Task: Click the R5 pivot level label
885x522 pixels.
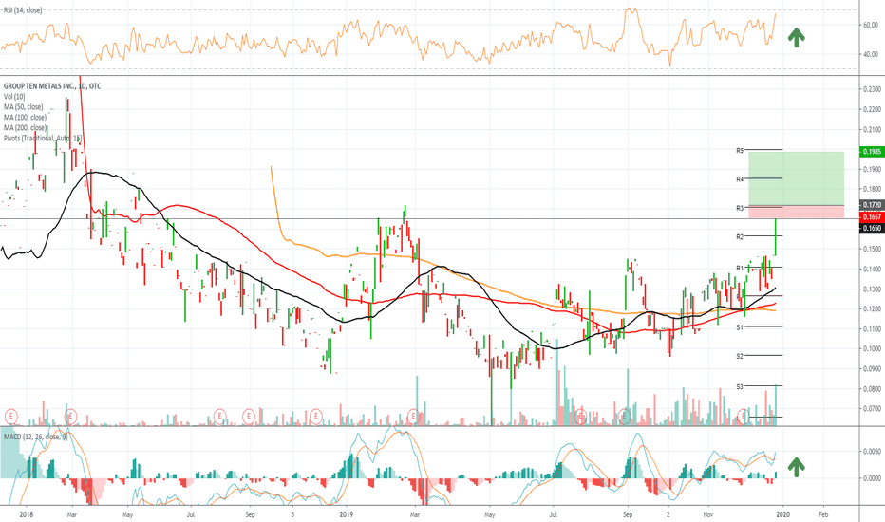Action: pos(740,151)
